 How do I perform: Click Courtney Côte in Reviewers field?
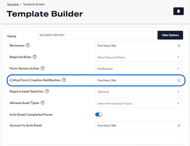(x=107, y=45)
